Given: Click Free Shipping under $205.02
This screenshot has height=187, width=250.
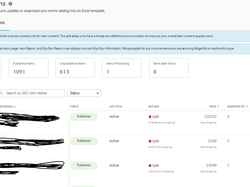Looking at the screenshot, I should tap(208, 123).
